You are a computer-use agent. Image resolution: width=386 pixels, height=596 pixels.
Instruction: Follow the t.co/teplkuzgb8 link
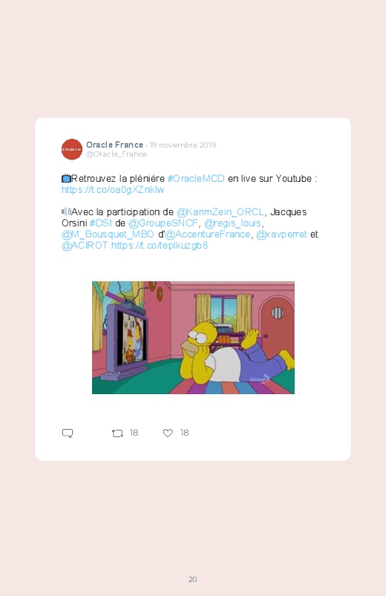[160, 246]
